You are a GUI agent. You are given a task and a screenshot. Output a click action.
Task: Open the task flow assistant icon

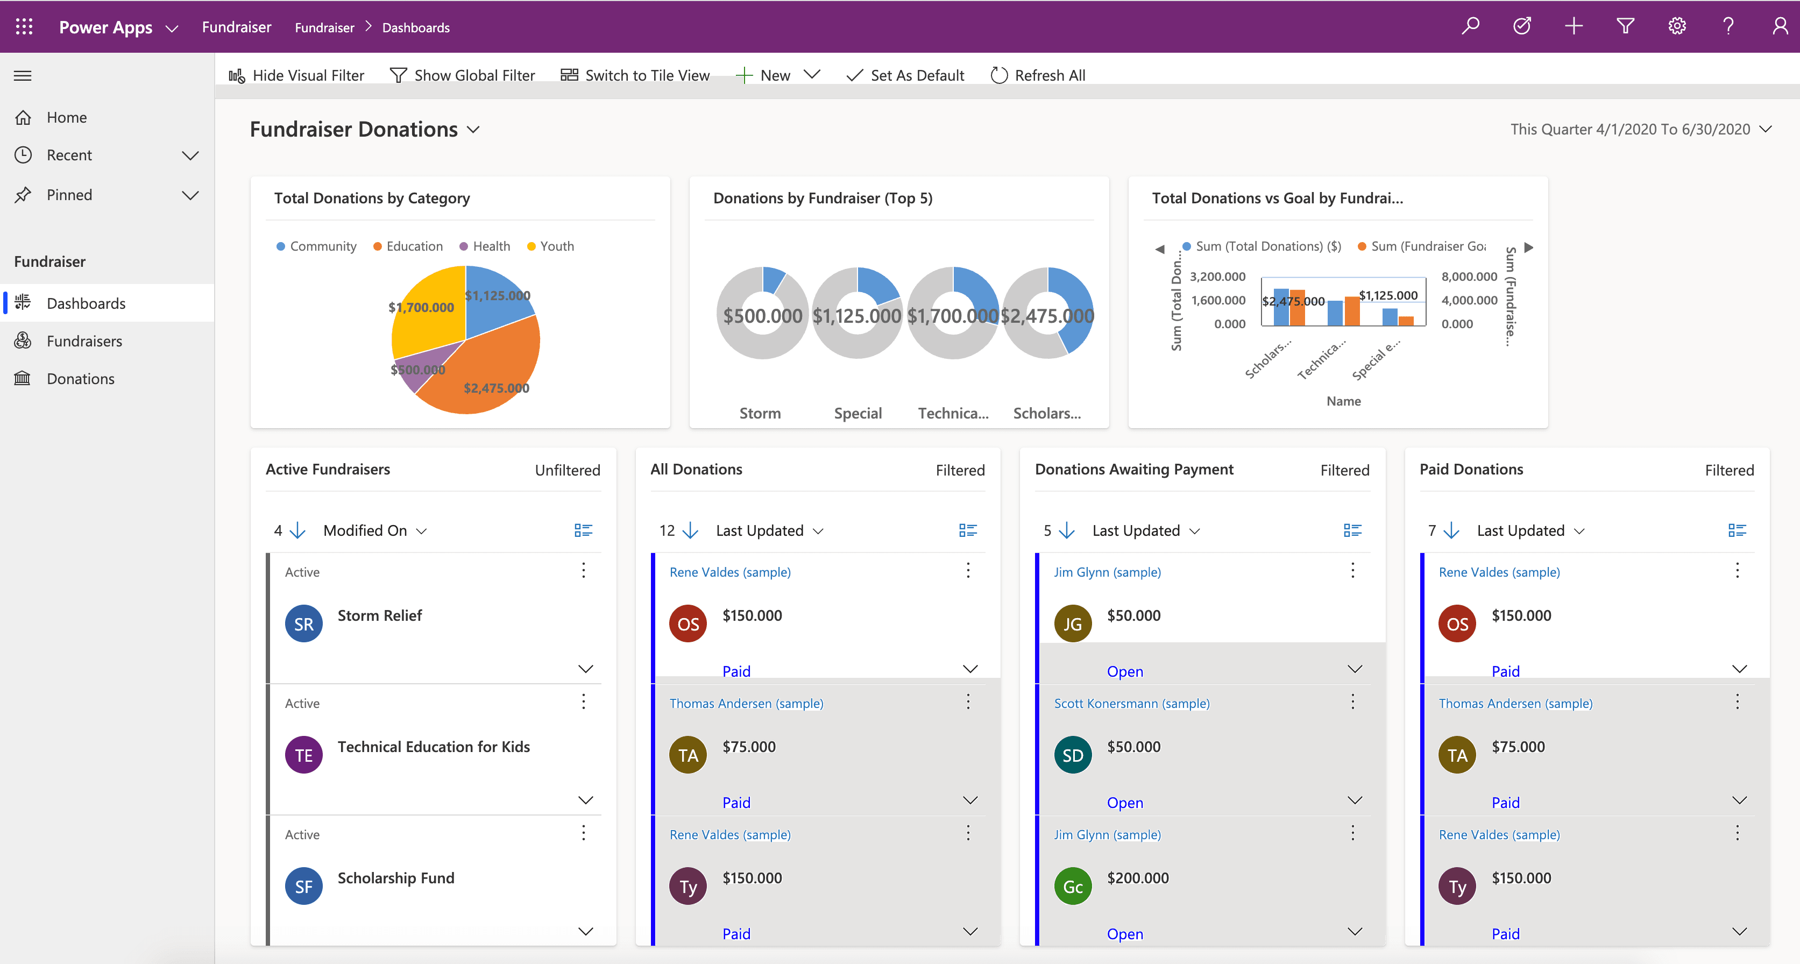coord(1522,26)
